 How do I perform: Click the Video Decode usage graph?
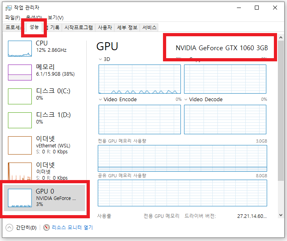(225, 120)
